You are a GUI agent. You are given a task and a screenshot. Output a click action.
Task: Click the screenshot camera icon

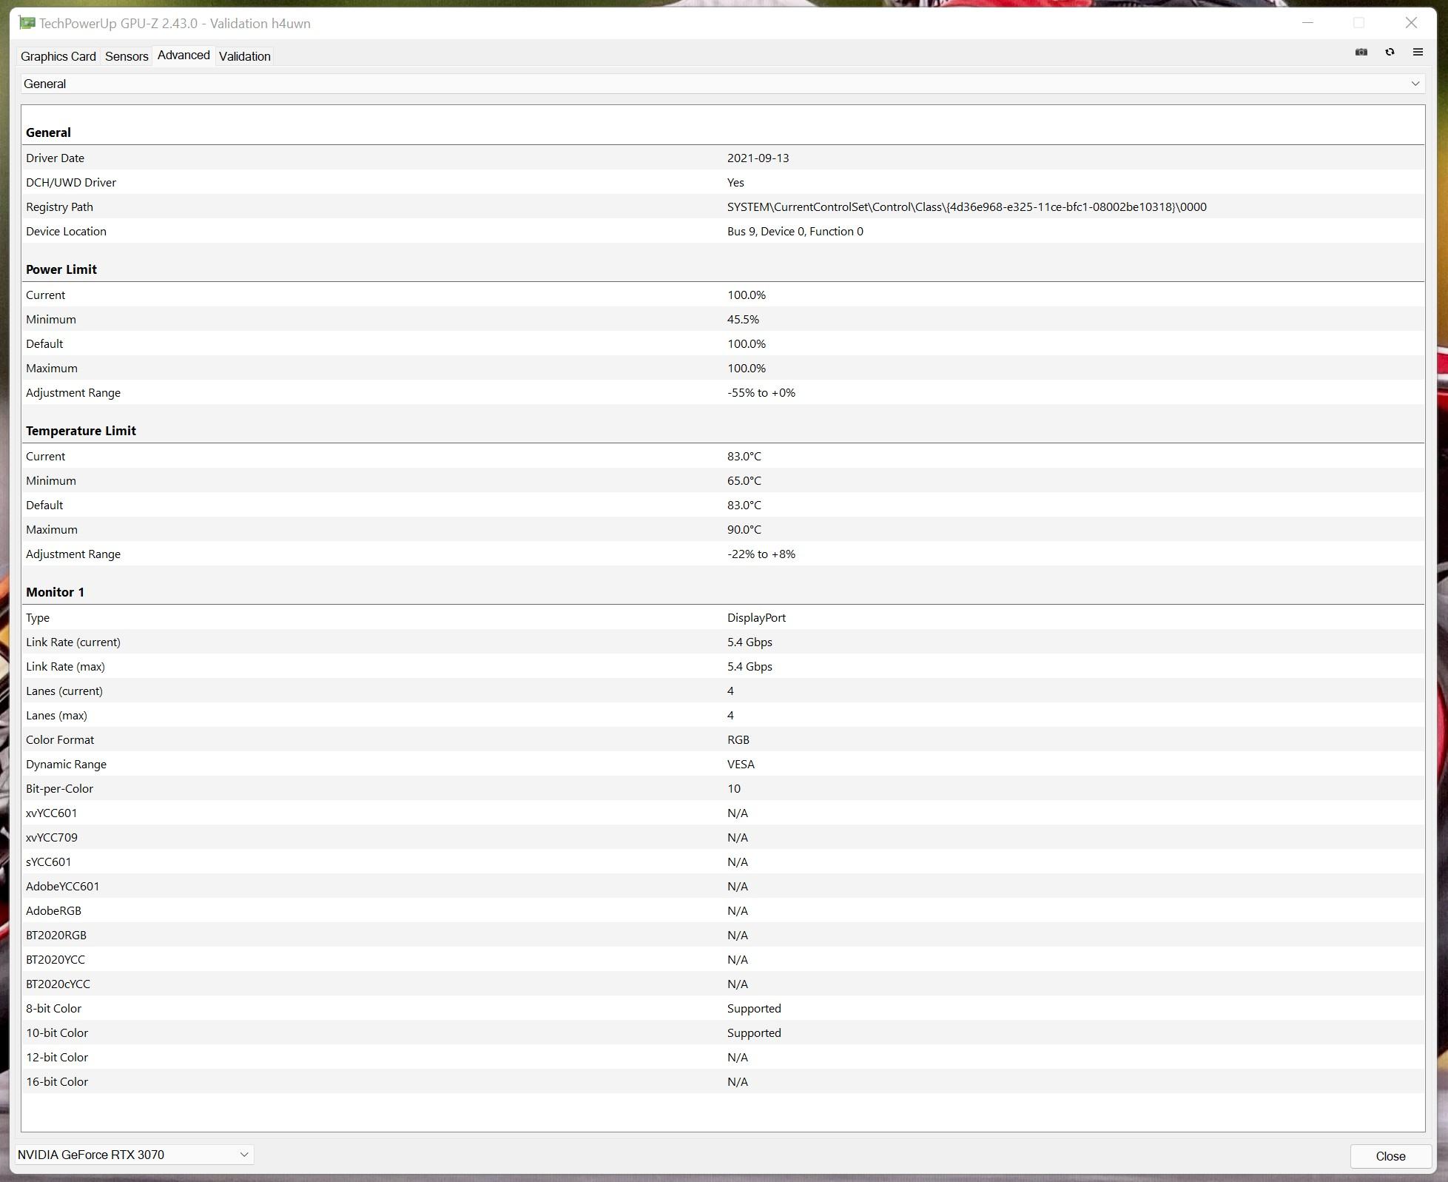tap(1361, 52)
